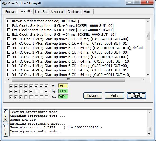Read fuse bits with the Read button
This screenshot has height=141, width=156.
point(136,95)
